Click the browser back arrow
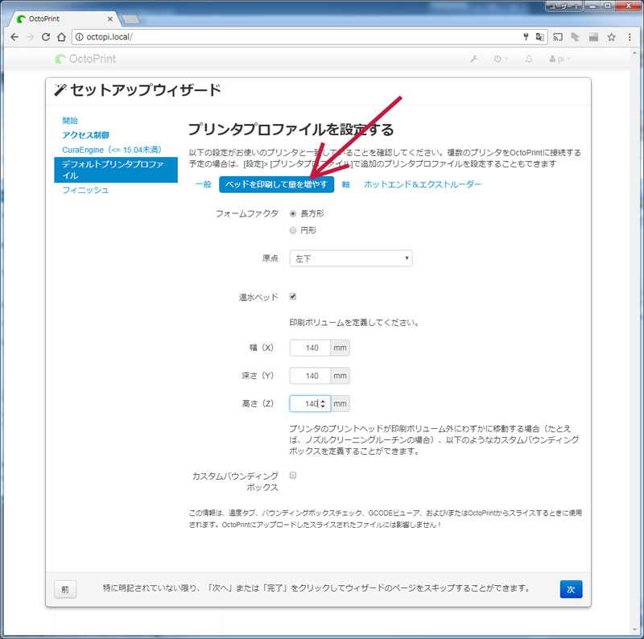 tap(14, 37)
